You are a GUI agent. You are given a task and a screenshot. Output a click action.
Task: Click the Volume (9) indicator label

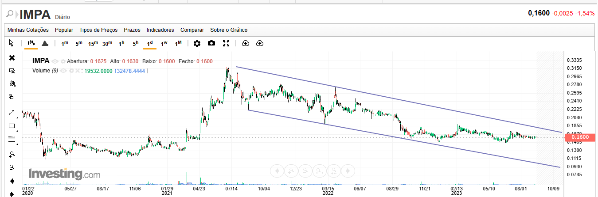click(x=45, y=71)
